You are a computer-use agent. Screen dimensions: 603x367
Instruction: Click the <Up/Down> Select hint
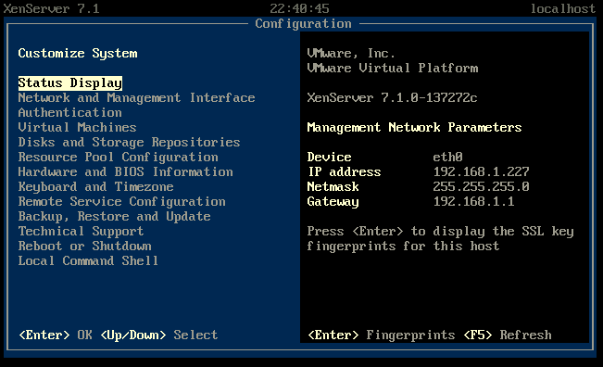158,335
